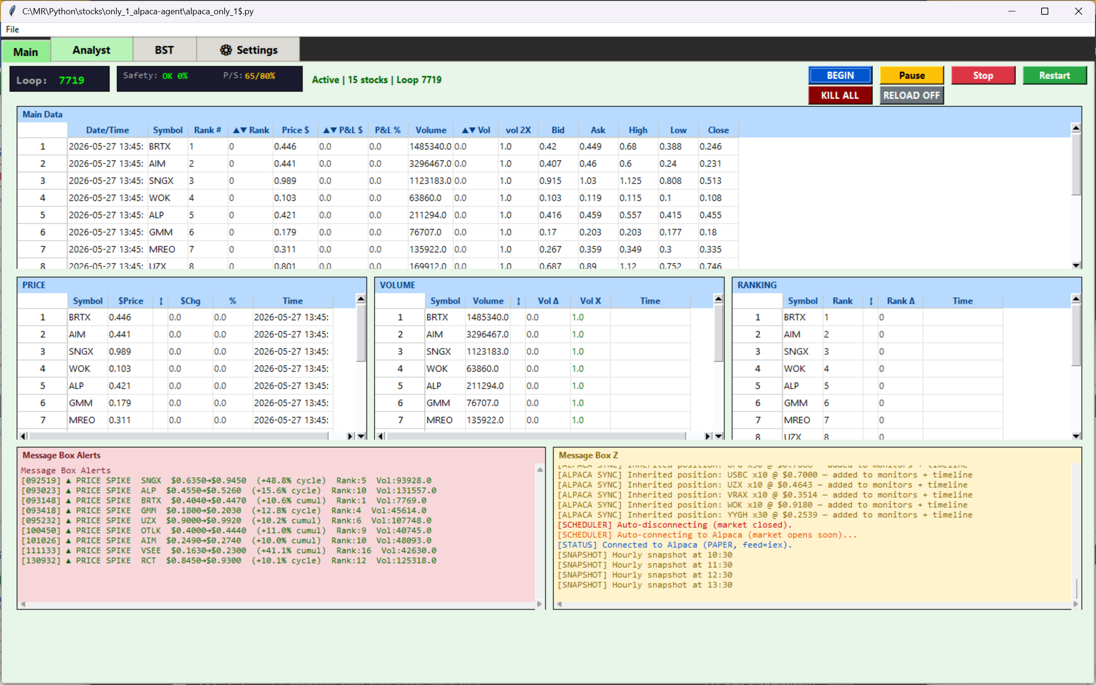Open the BST tab

point(164,50)
